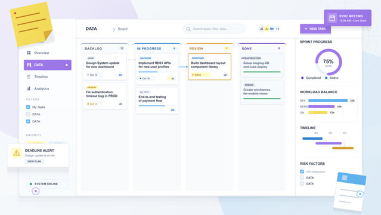
Task: Click View Plan in deadline alert
Action: [34, 161]
